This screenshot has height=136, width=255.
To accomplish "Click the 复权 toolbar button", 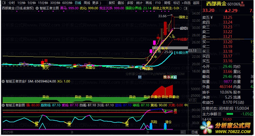I will click(112, 3).
